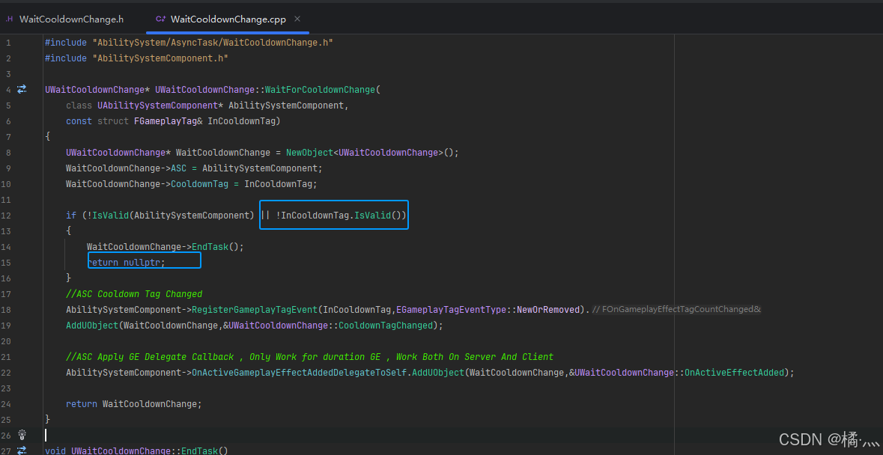Click "return WaitCooldownChange;" on line 24
This screenshot has width=883, height=455.
133,404
